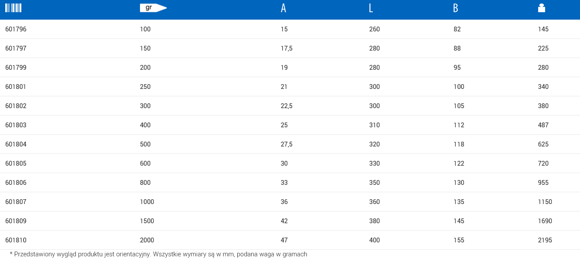Click the 2000 gram value cell
The width and height of the screenshot is (580, 262).
(147, 240)
